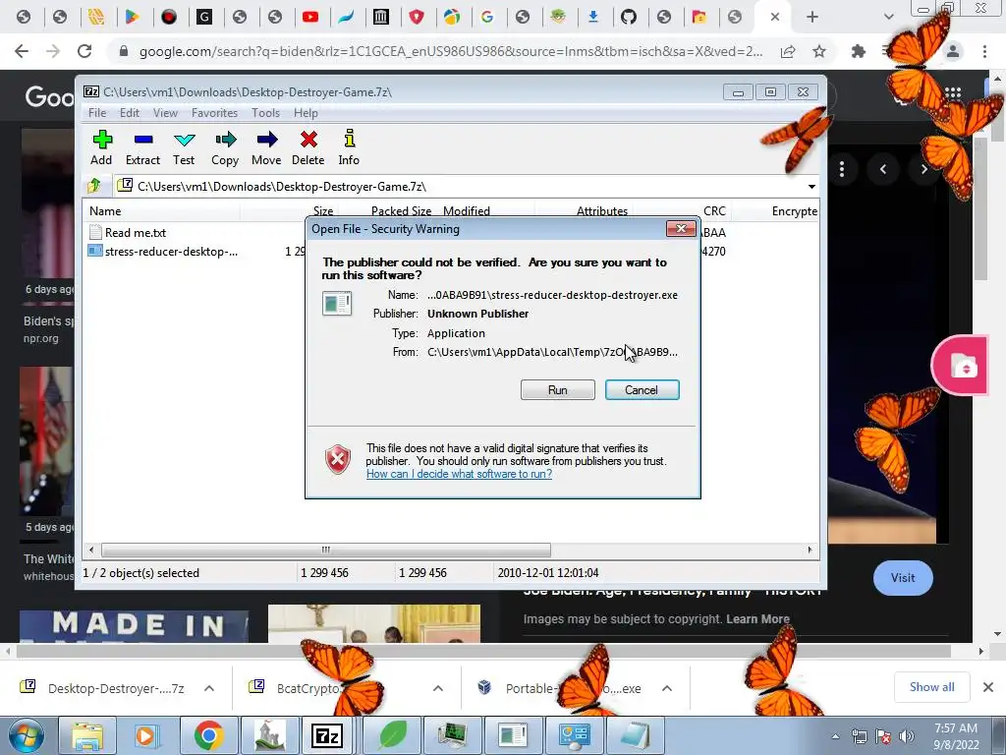
Task: Switch to the Google Play favicon tab
Action: [133, 17]
